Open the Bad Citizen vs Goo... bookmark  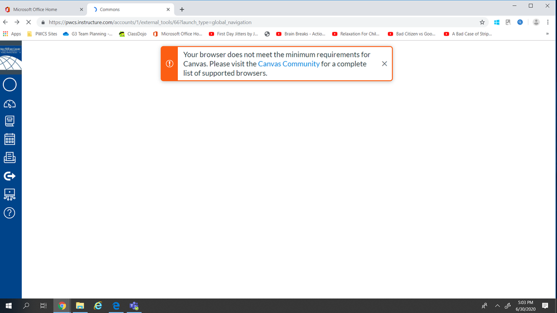pyautogui.click(x=411, y=34)
